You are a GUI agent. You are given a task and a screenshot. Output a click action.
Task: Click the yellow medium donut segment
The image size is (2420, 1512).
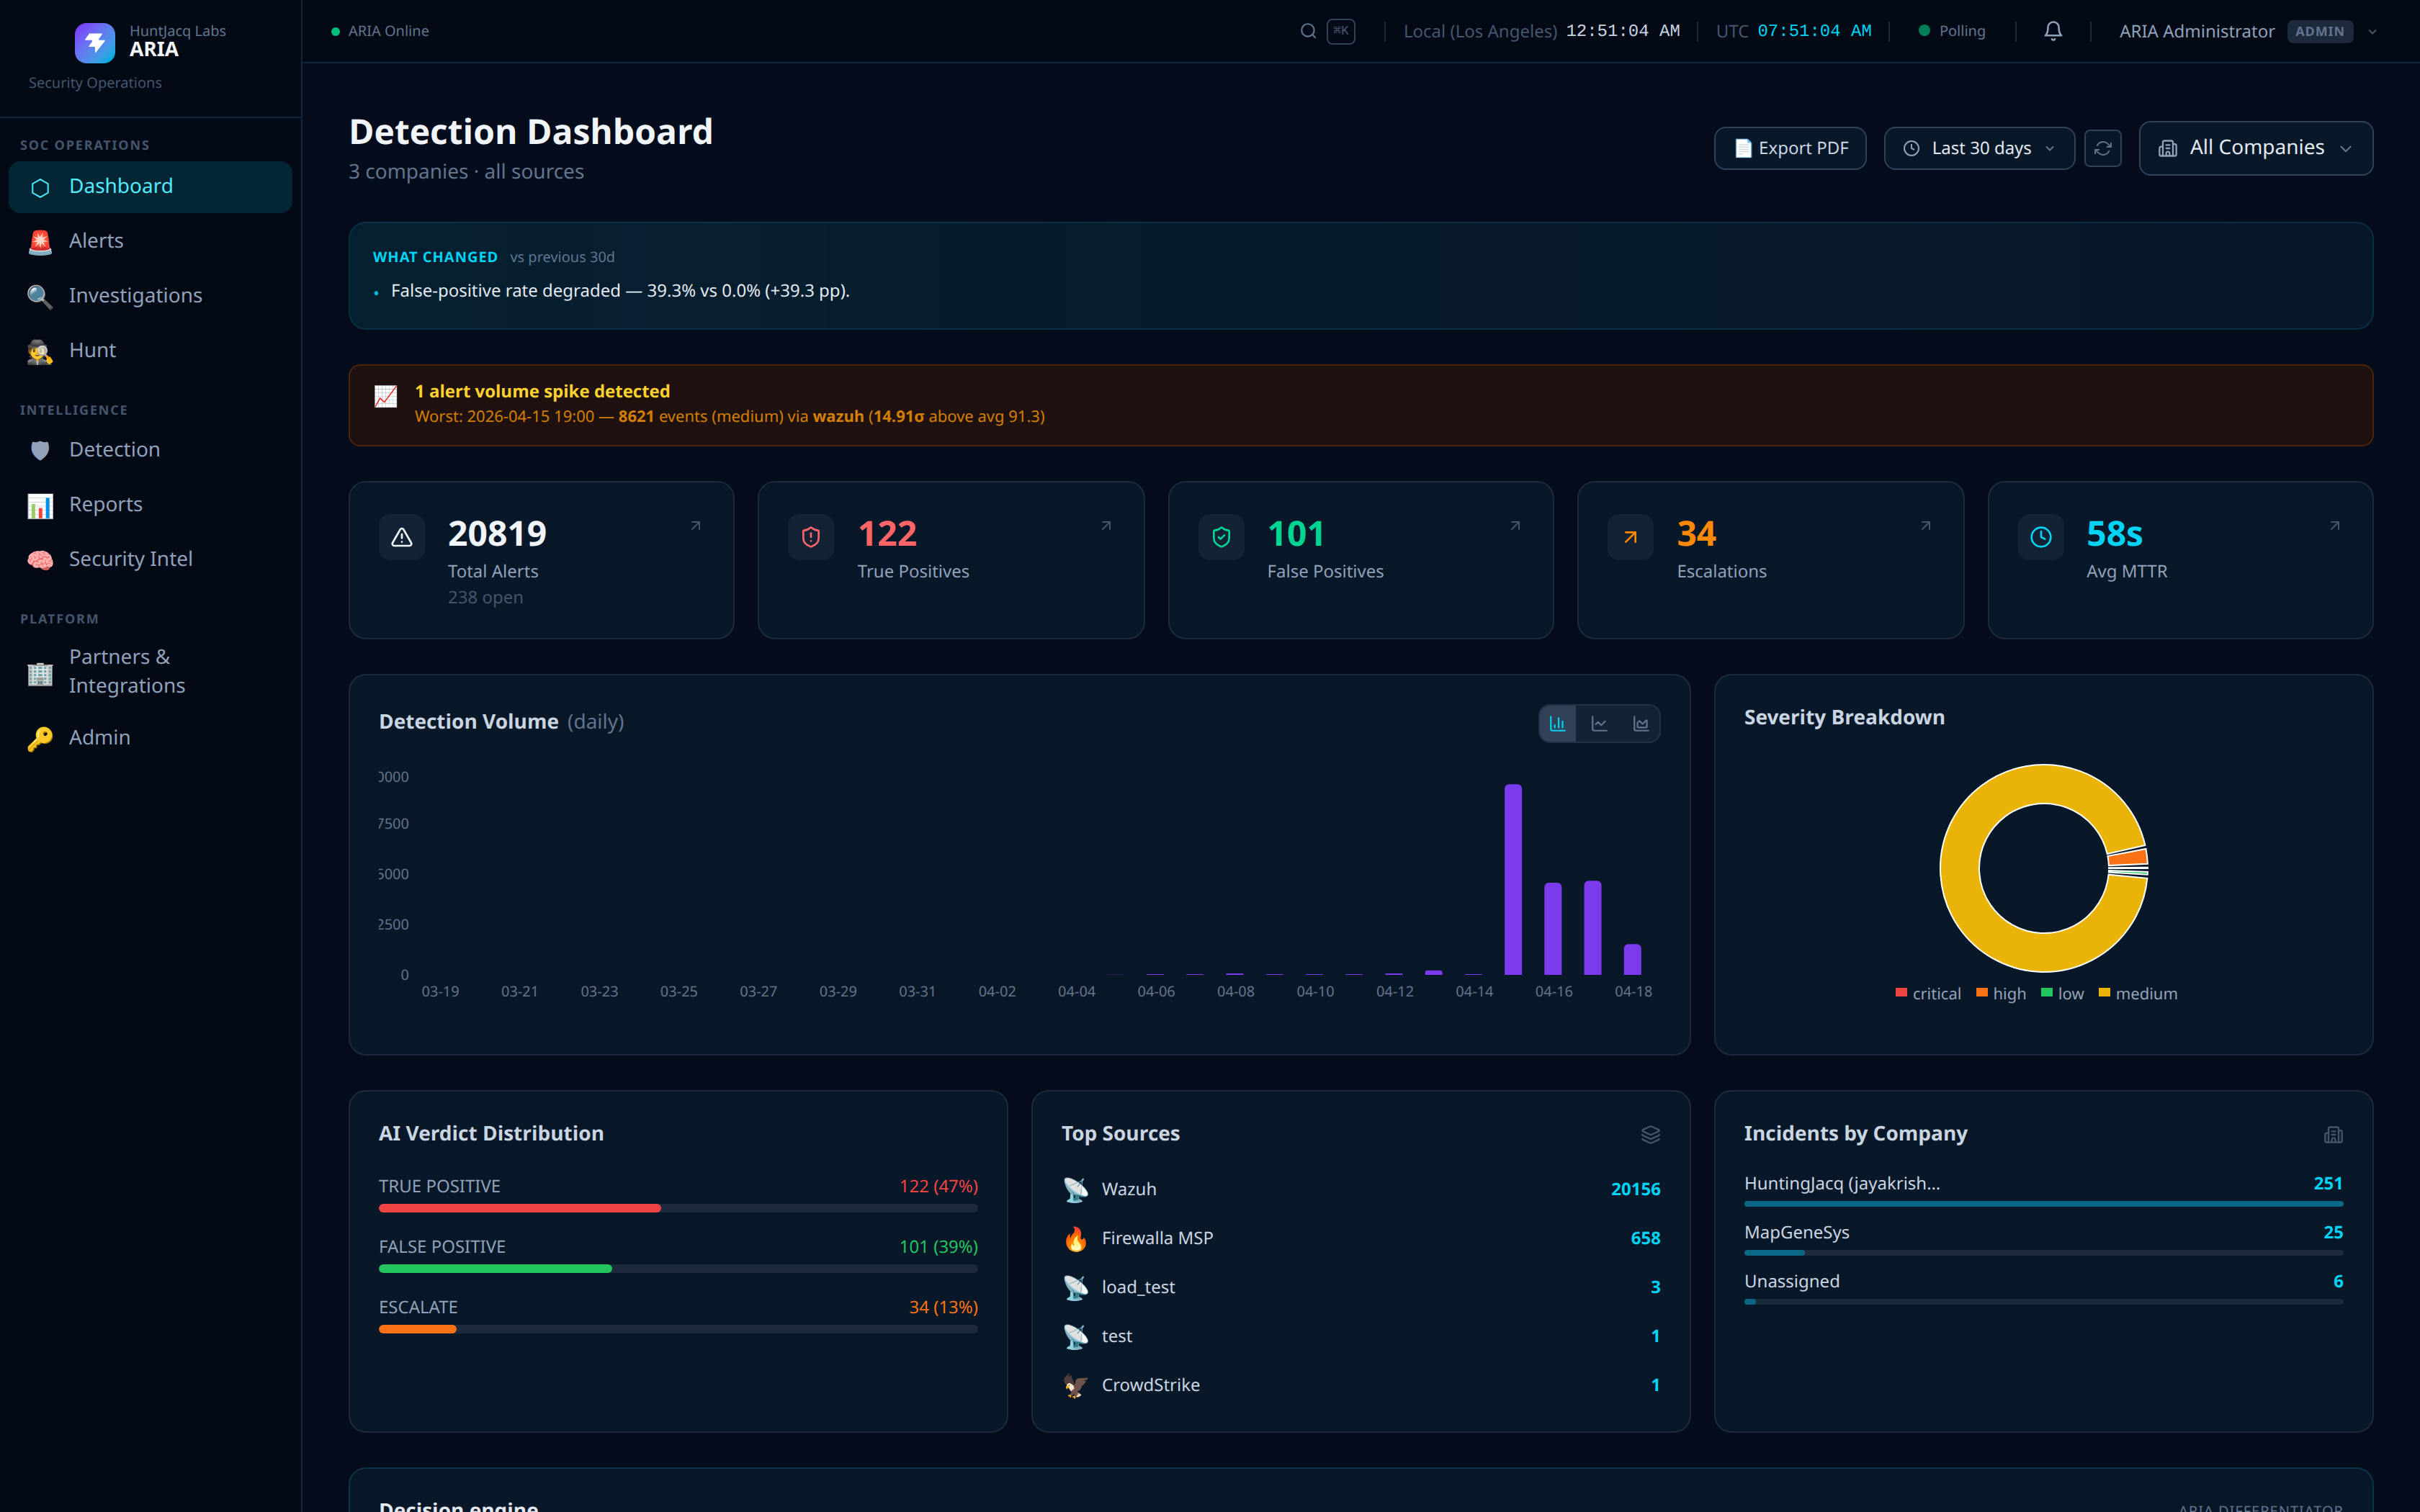1960,869
